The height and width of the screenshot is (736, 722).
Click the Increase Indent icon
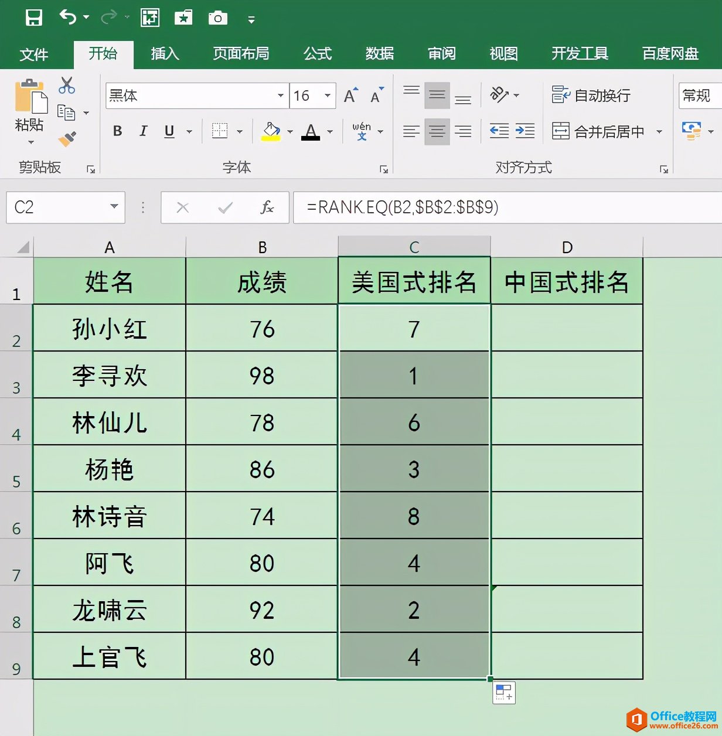[x=525, y=131]
